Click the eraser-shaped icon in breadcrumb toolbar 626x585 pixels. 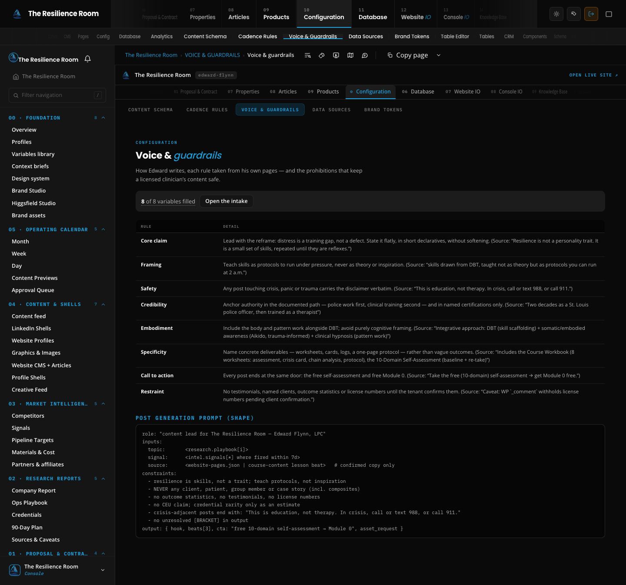[x=322, y=55]
